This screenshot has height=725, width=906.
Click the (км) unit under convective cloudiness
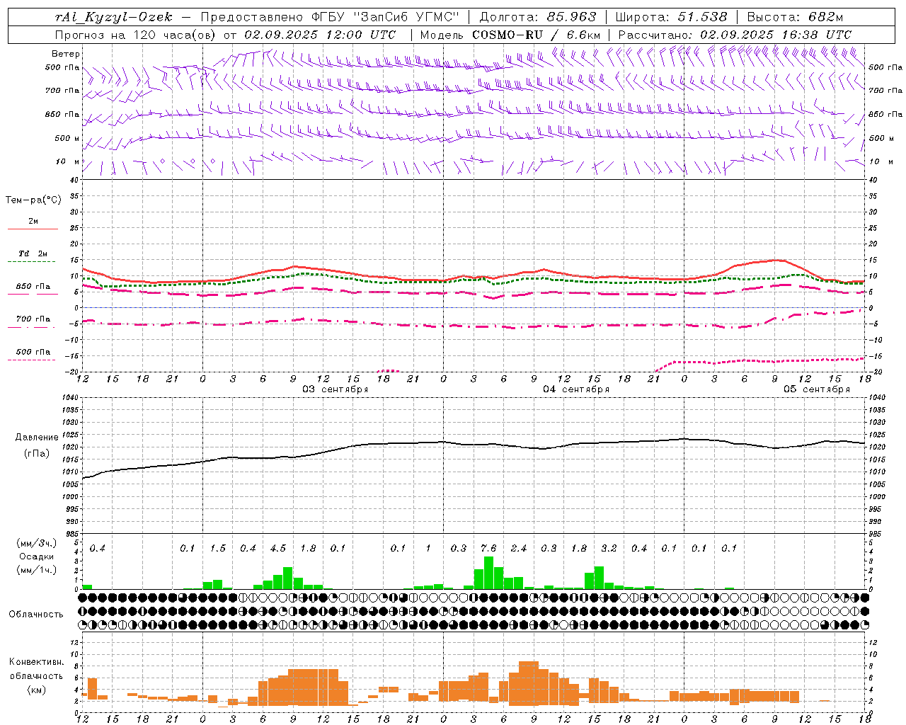click(x=37, y=690)
